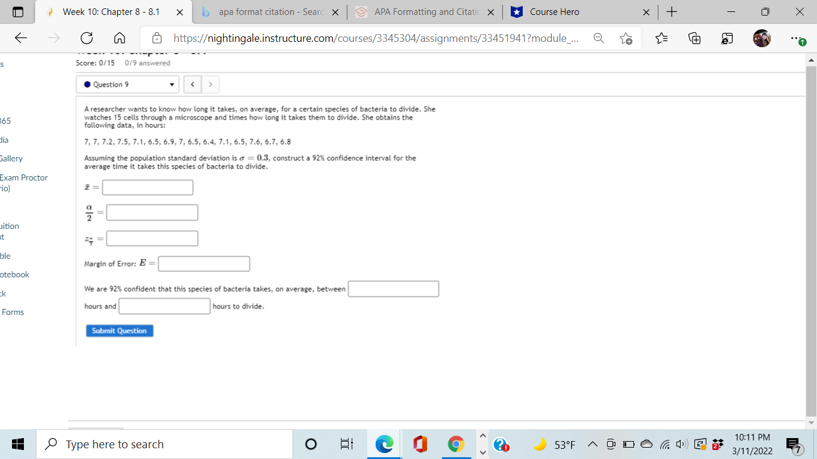The height and width of the screenshot is (459, 817).
Task: Open the Question 9 dropdown selector
Action: pyautogui.click(x=127, y=84)
